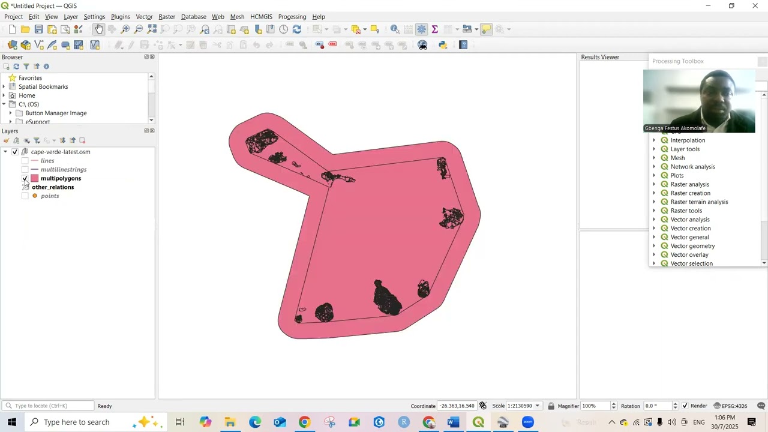
Task: Expand the Button Manager Image folder
Action: [x=11, y=113]
